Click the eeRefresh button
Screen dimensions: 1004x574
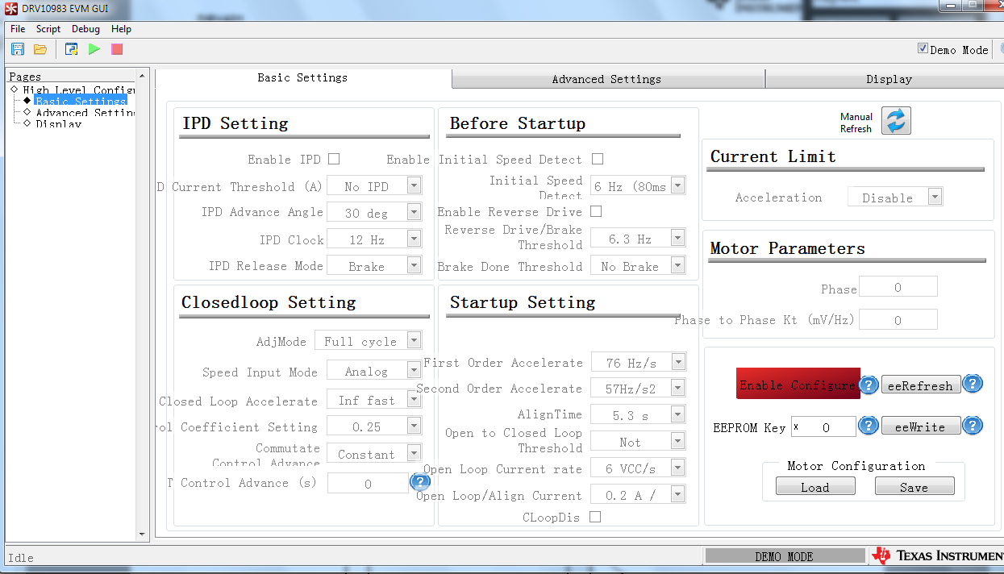(920, 385)
